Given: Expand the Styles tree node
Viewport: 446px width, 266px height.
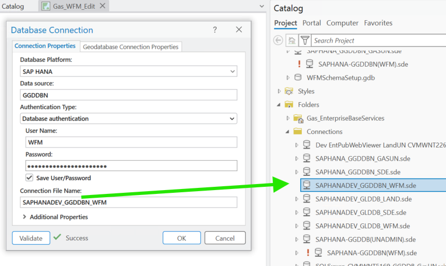Looking at the screenshot, I should (279, 91).
